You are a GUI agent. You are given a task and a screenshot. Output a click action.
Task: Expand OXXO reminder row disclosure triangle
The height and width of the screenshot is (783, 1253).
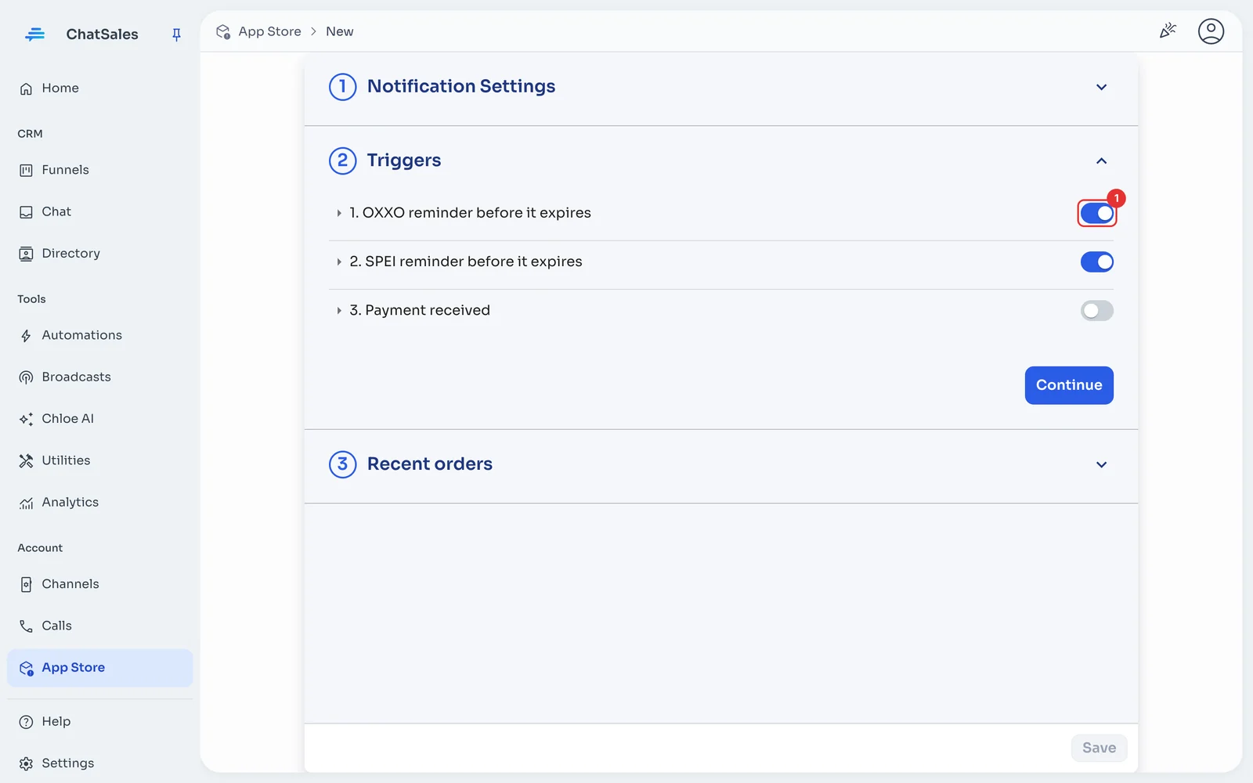[338, 213]
